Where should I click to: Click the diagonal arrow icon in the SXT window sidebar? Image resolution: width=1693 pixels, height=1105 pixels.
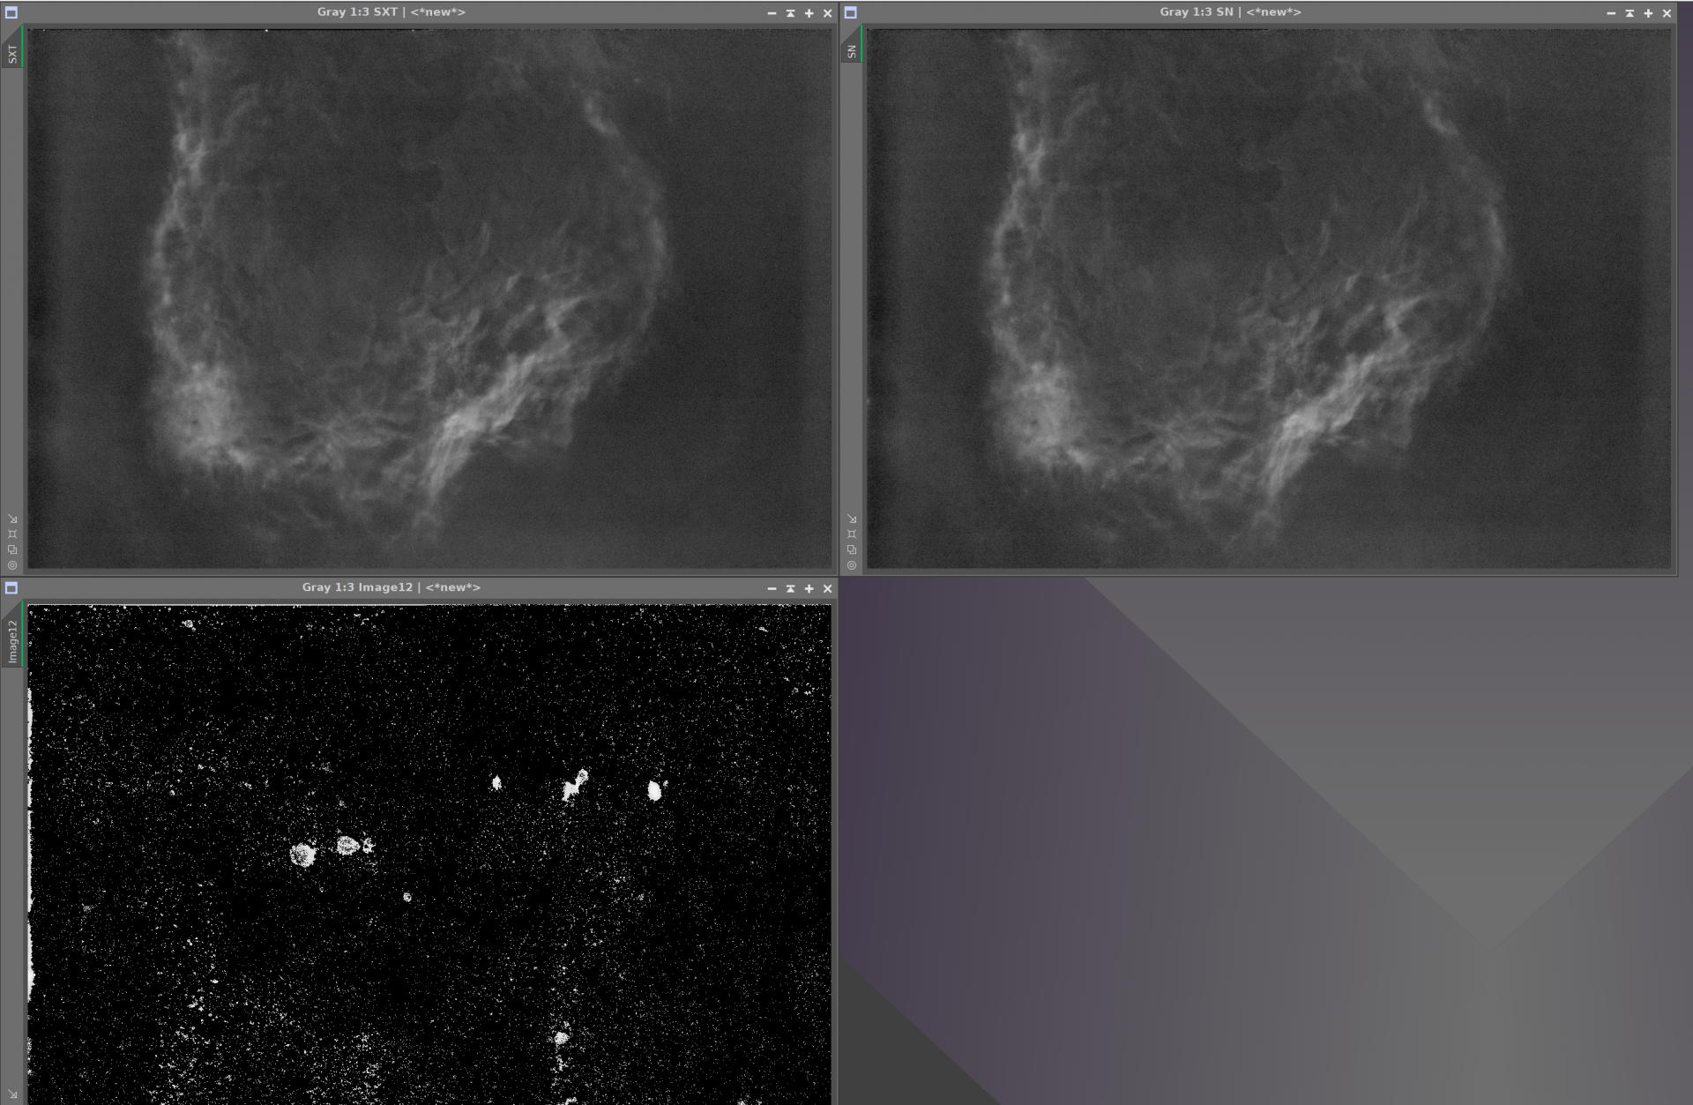tap(12, 519)
